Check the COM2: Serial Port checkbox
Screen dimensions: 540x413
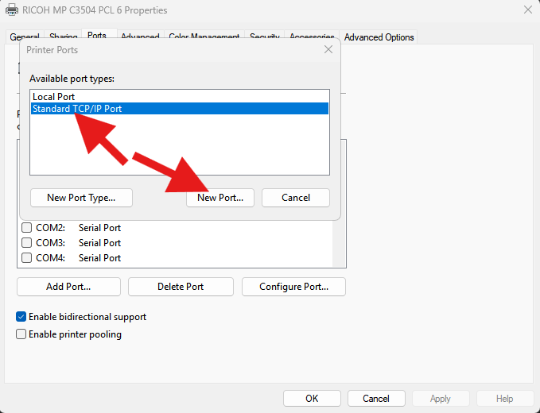click(x=26, y=228)
